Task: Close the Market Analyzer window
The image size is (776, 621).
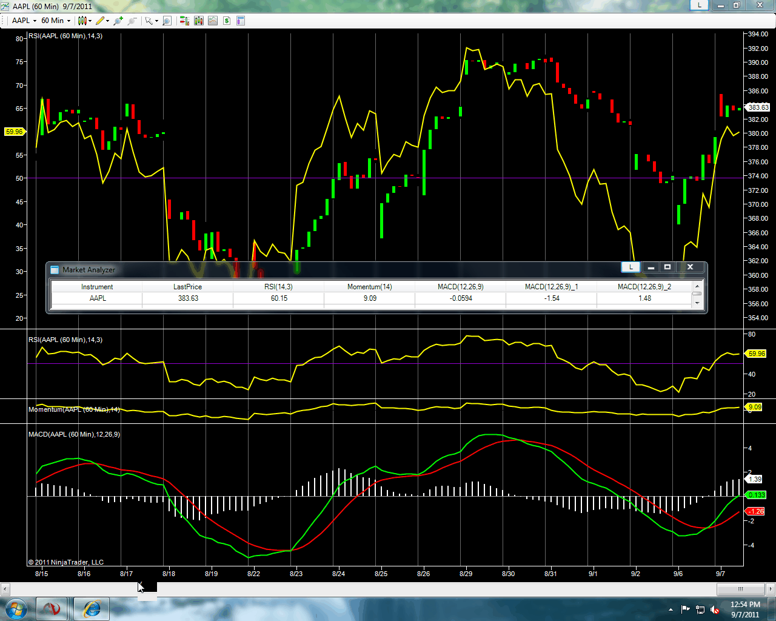Action: 690,267
